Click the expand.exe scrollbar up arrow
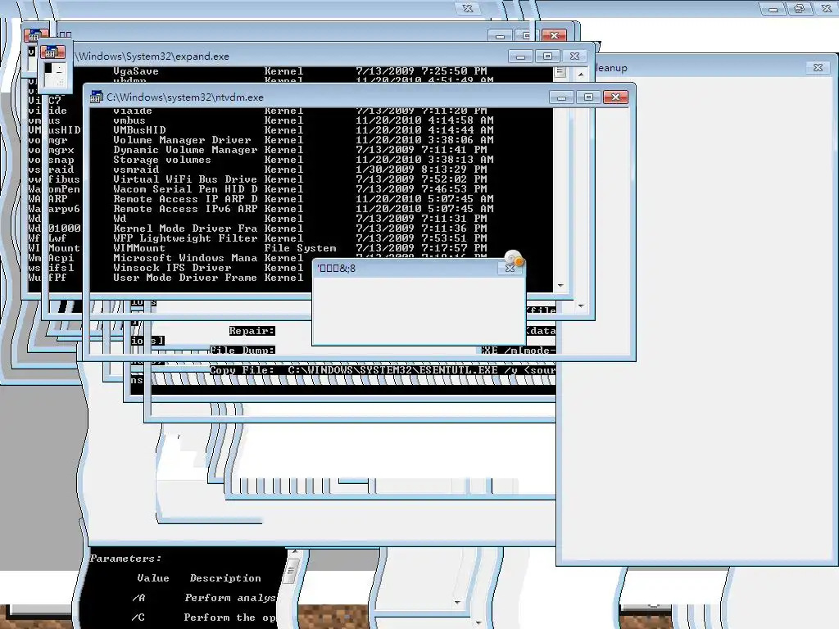Screen dimensions: 839x629 pyautogui.click(x=581, y=73)
